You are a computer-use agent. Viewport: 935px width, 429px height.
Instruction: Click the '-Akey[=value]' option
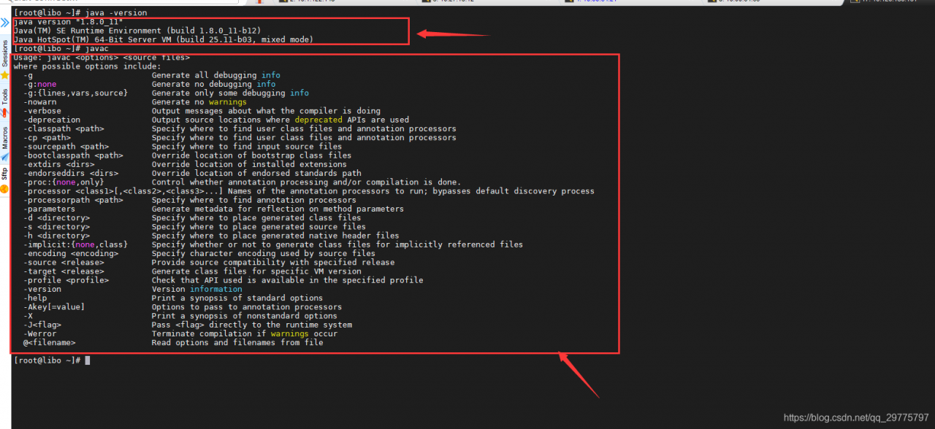click(53, 307)
